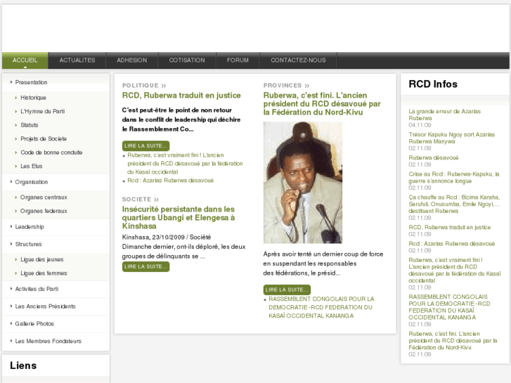Select Ligue des jeunes

pos(42,259)
